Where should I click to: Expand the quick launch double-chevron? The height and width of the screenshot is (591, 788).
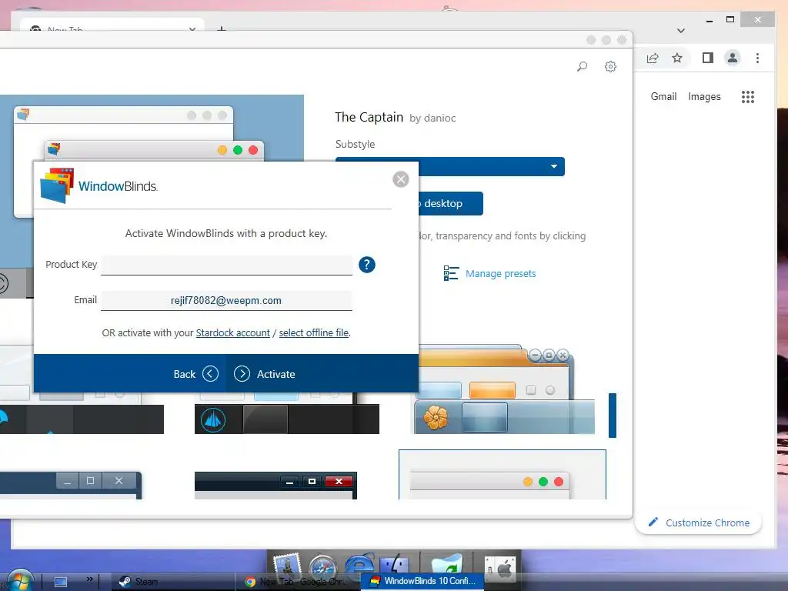point(89,579)
